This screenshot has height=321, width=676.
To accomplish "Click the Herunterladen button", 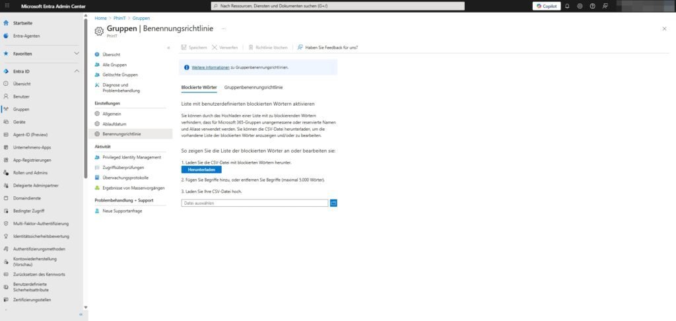I will [201, 170].
